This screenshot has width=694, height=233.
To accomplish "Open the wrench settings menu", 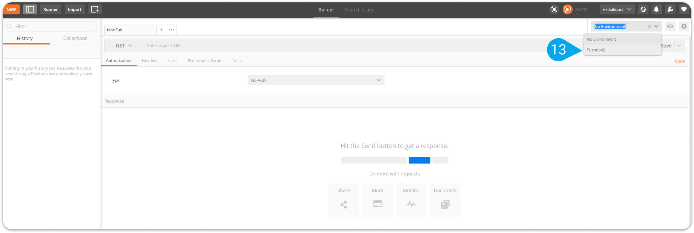I will (670, 10).
